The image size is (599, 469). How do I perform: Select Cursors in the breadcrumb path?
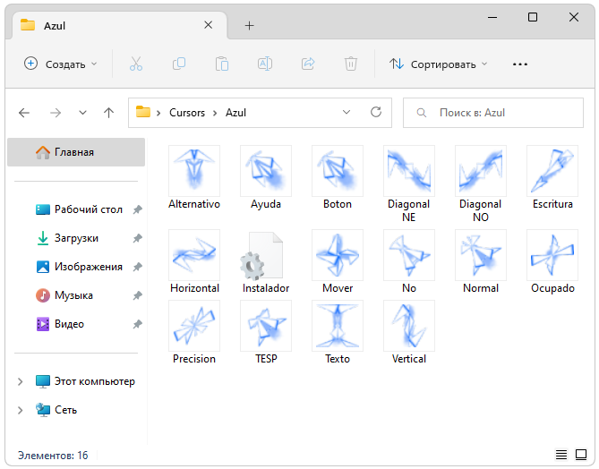[x=187, y=113]
